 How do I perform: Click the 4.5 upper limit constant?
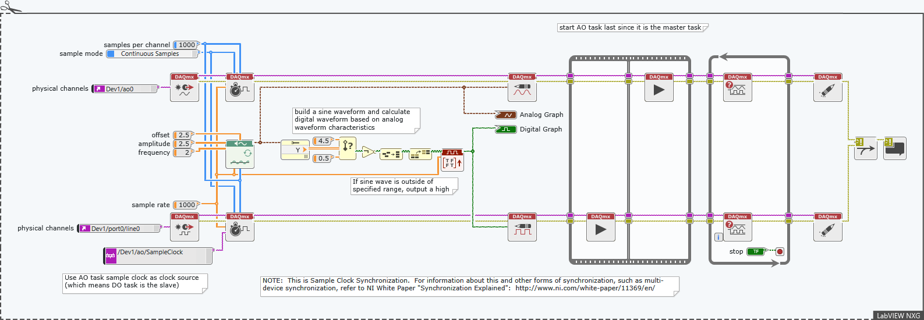coord(323,141)
